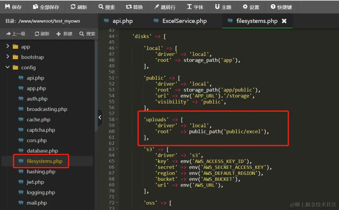Collapse the sidebar with the arrow handle
Screen dimensions: 339x210
pyautogui.click(x=100, y=117)
